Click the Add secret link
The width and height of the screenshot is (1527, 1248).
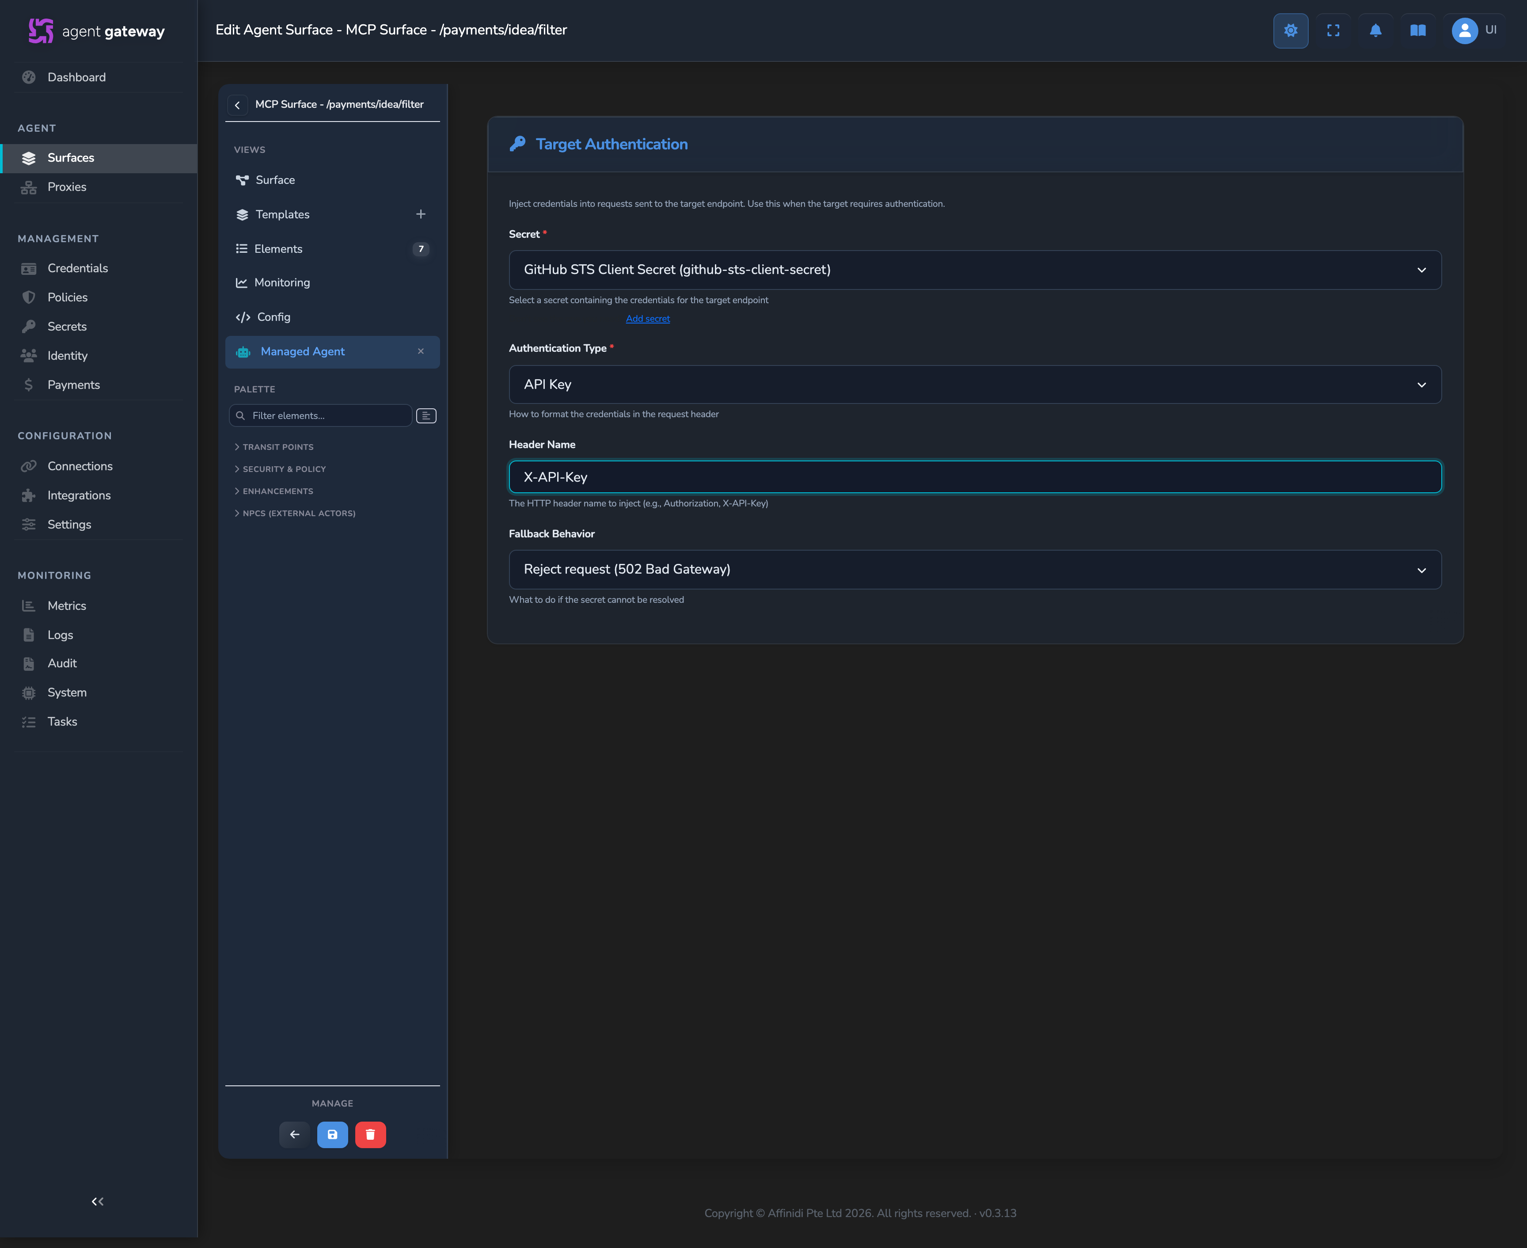pyautogui.click(x=647, y=319)
